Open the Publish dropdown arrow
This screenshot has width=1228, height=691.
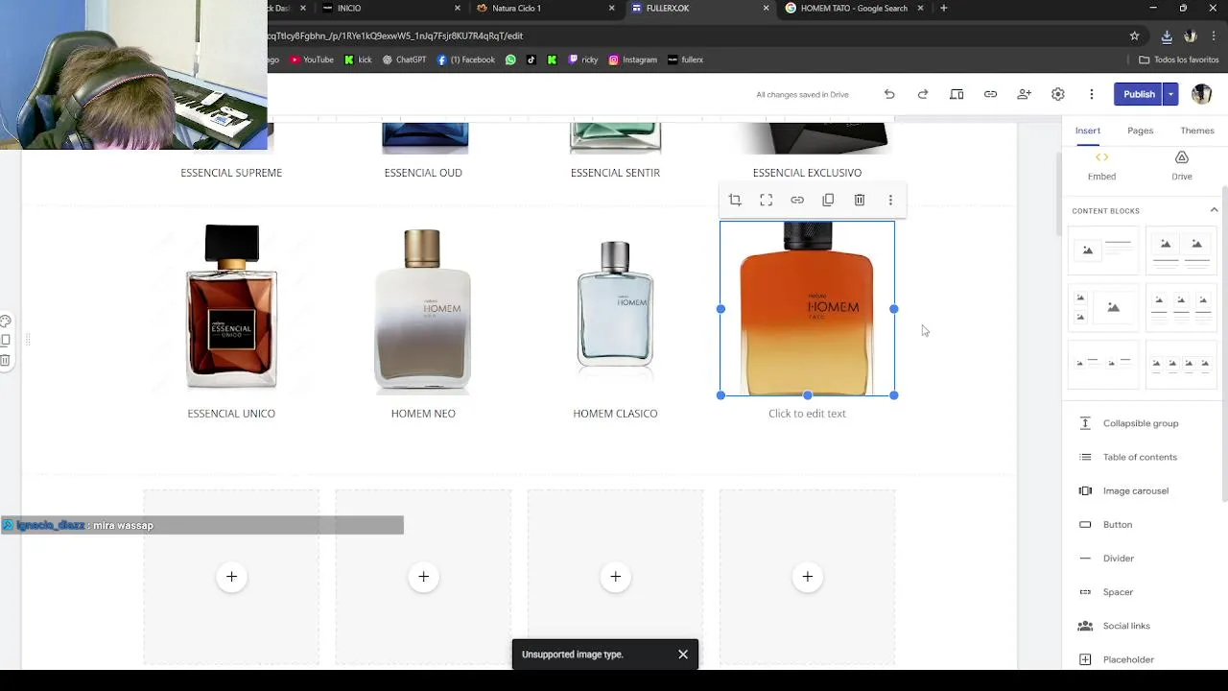coord(1170,94)
